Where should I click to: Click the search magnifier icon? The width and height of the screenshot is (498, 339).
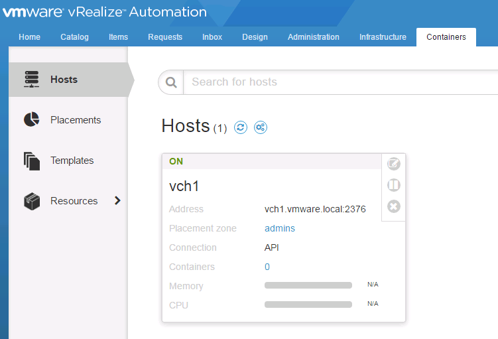(x=171, y=82)
